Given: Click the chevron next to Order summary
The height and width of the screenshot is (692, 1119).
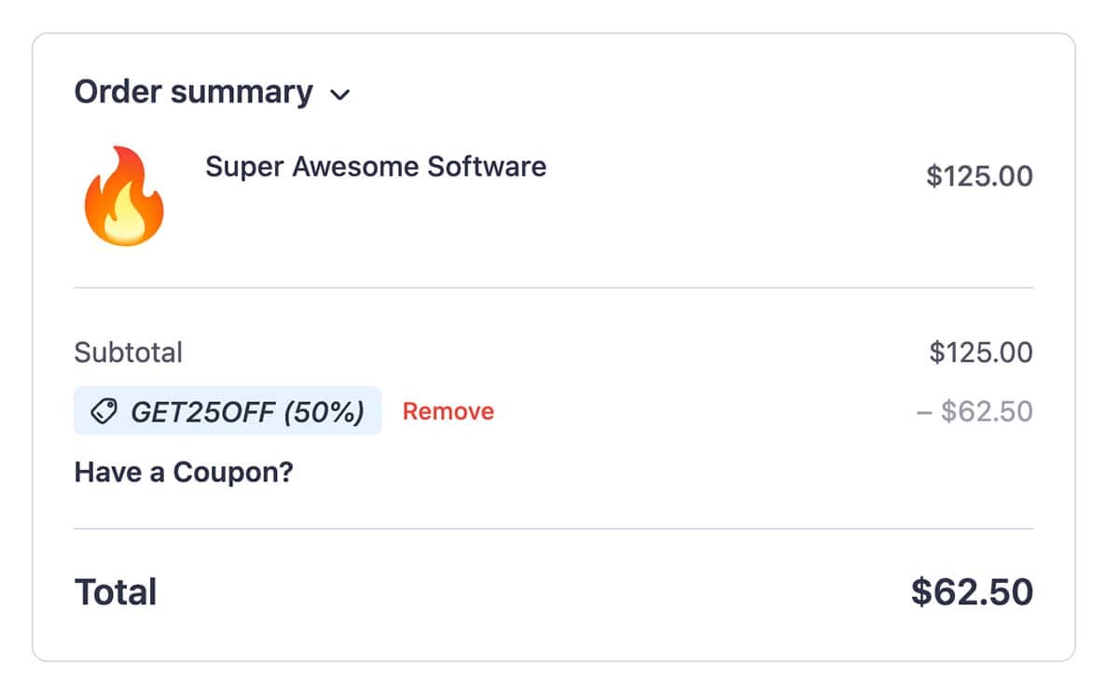Looking at the screenshot, I should pos(341,94).
